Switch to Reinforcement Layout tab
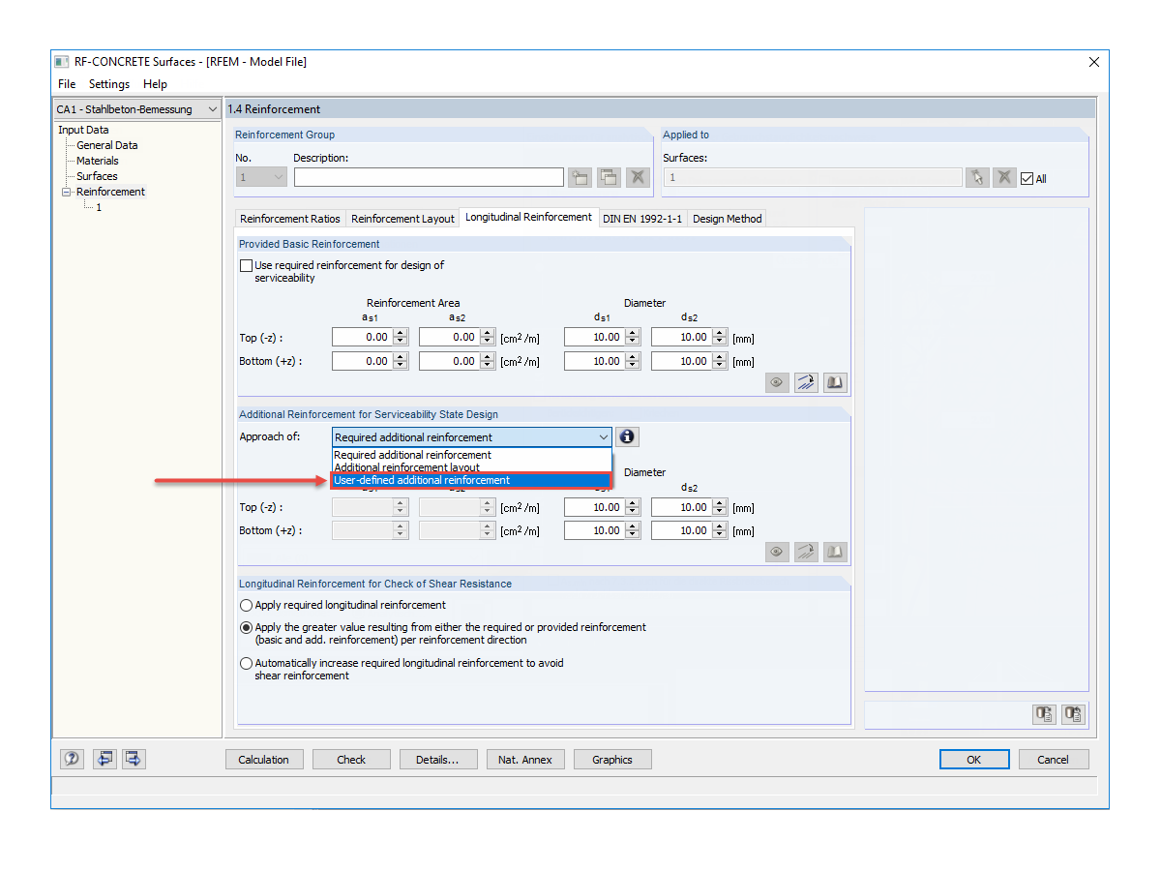 [402, 219]
